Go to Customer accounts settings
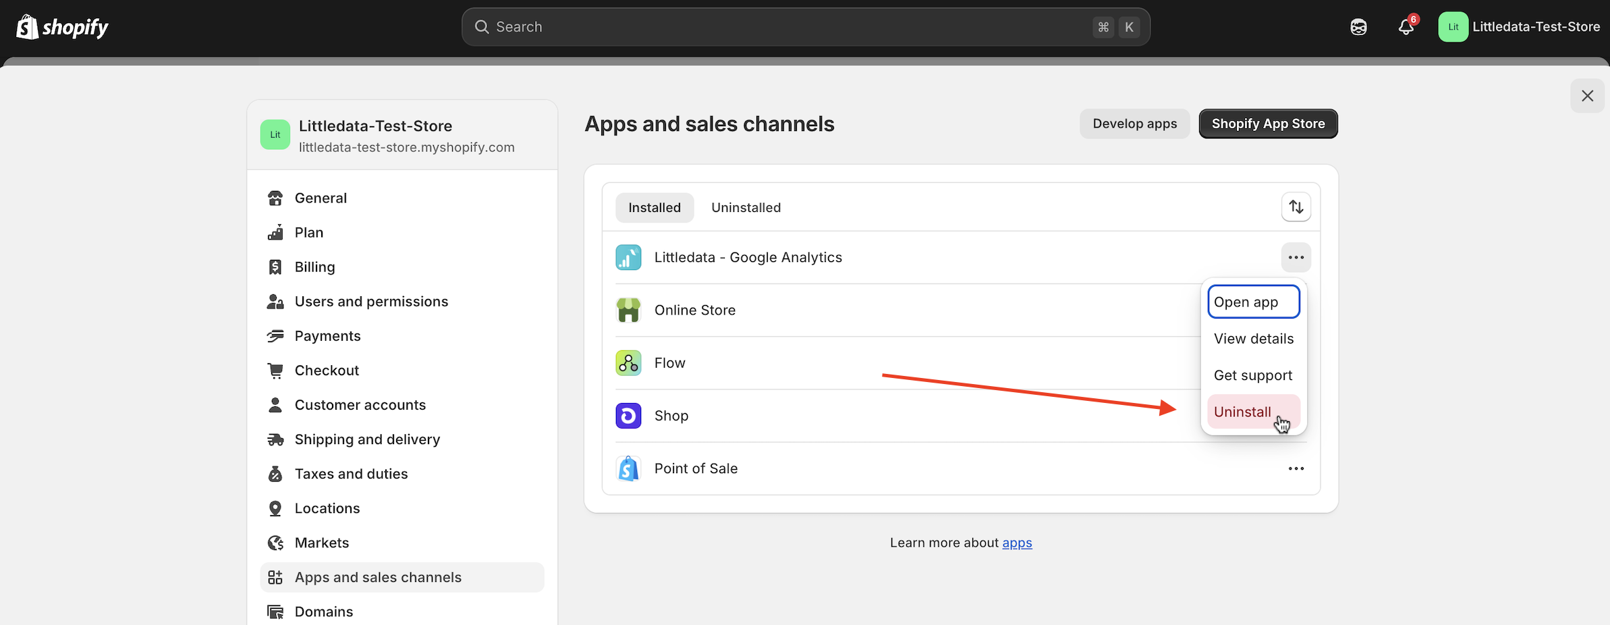Image resolution: width=1610 pixels, height=625 pixels. [x=401, y=404]
